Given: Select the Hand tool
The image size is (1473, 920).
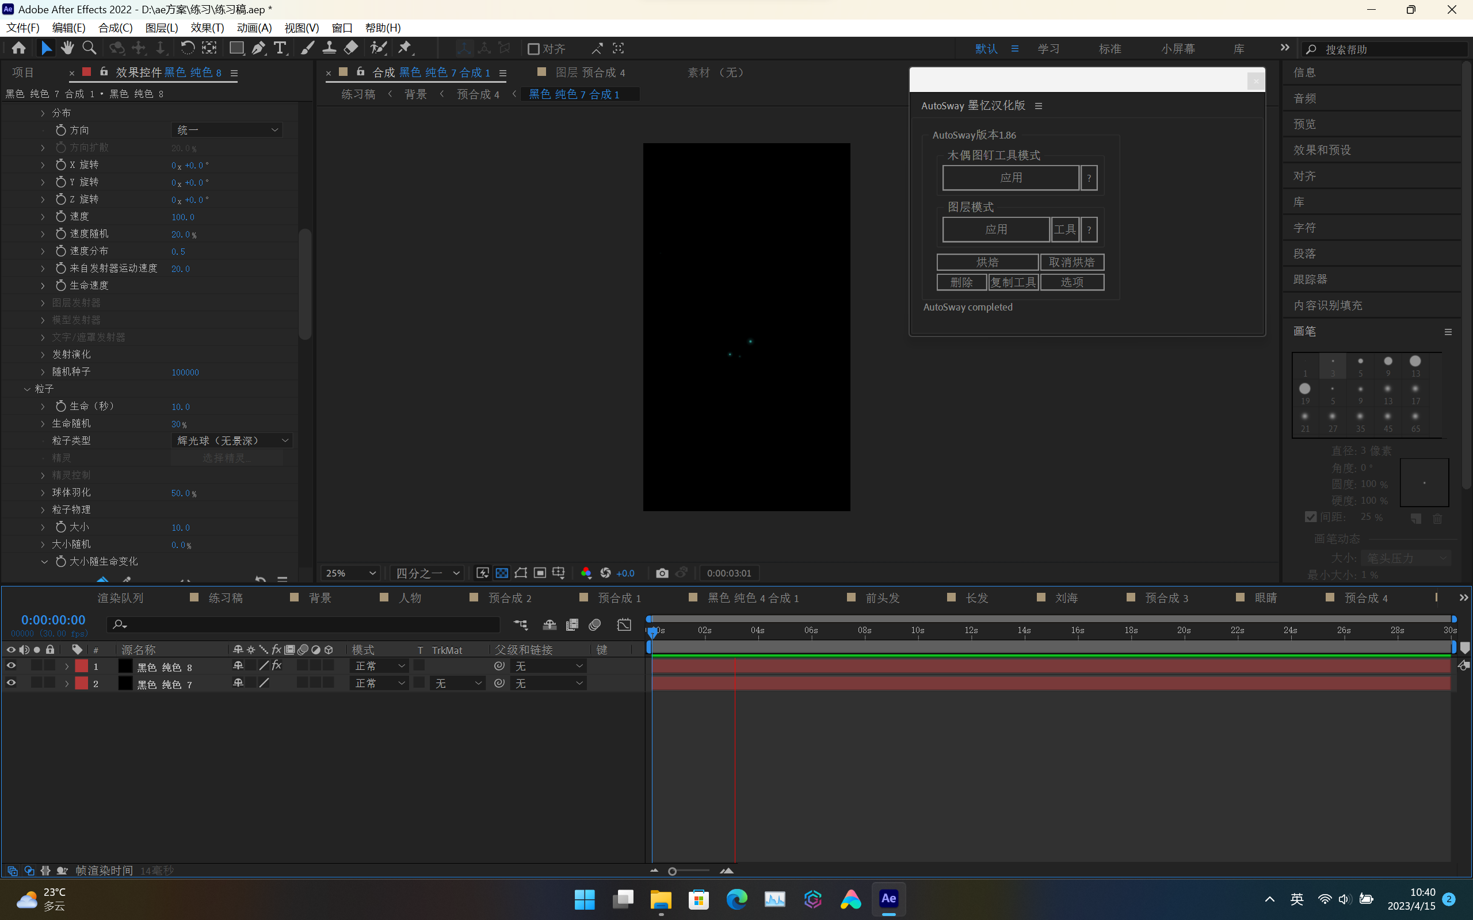Looking at the screenshot, I should click(67, 48).
